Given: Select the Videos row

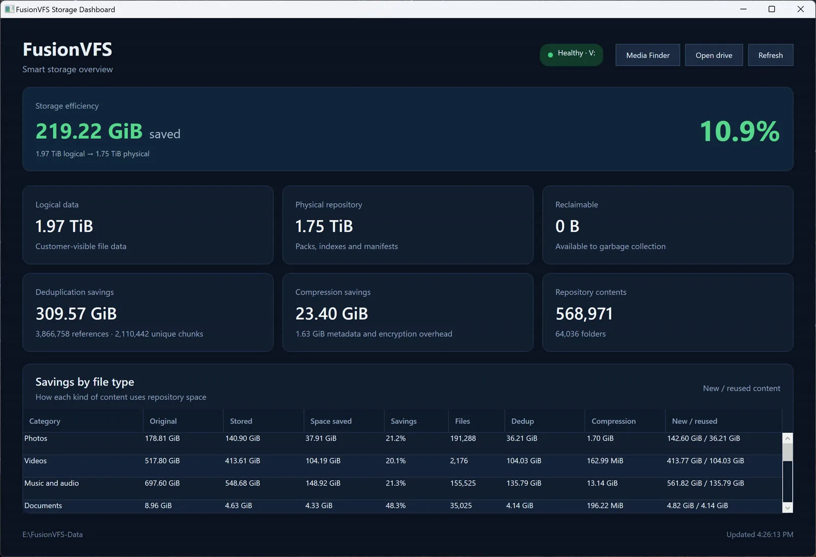Looking at the screenshot, I should (x=402, y=466).
